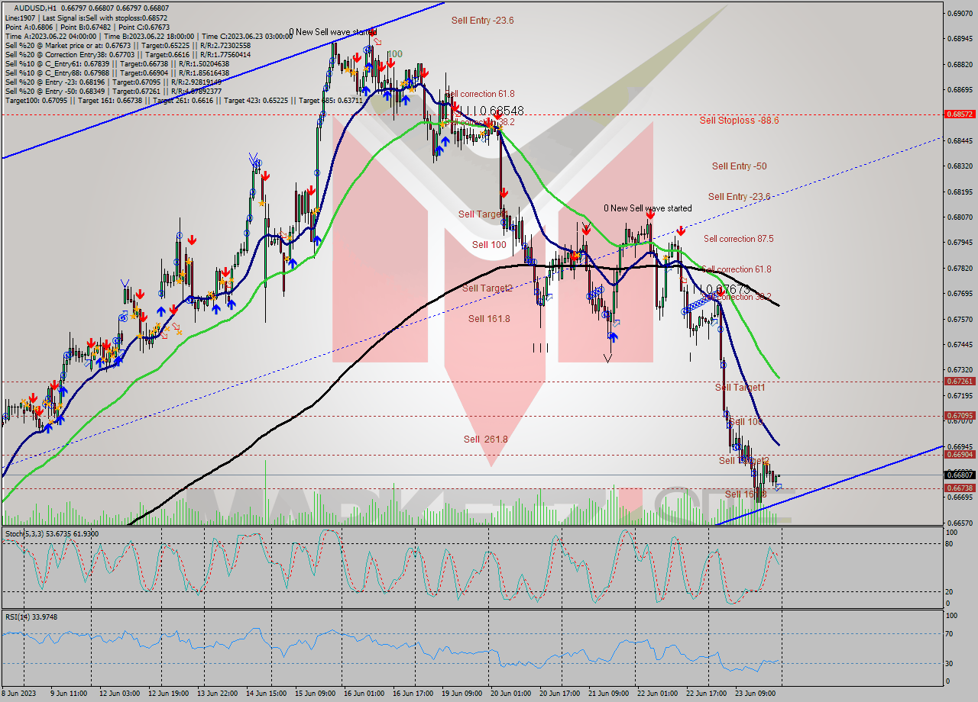Image resolution: width=978 pixels, height=702 pixels.
Task: Click the 0.66570 price scale value
Action: (x=960, y=523)
